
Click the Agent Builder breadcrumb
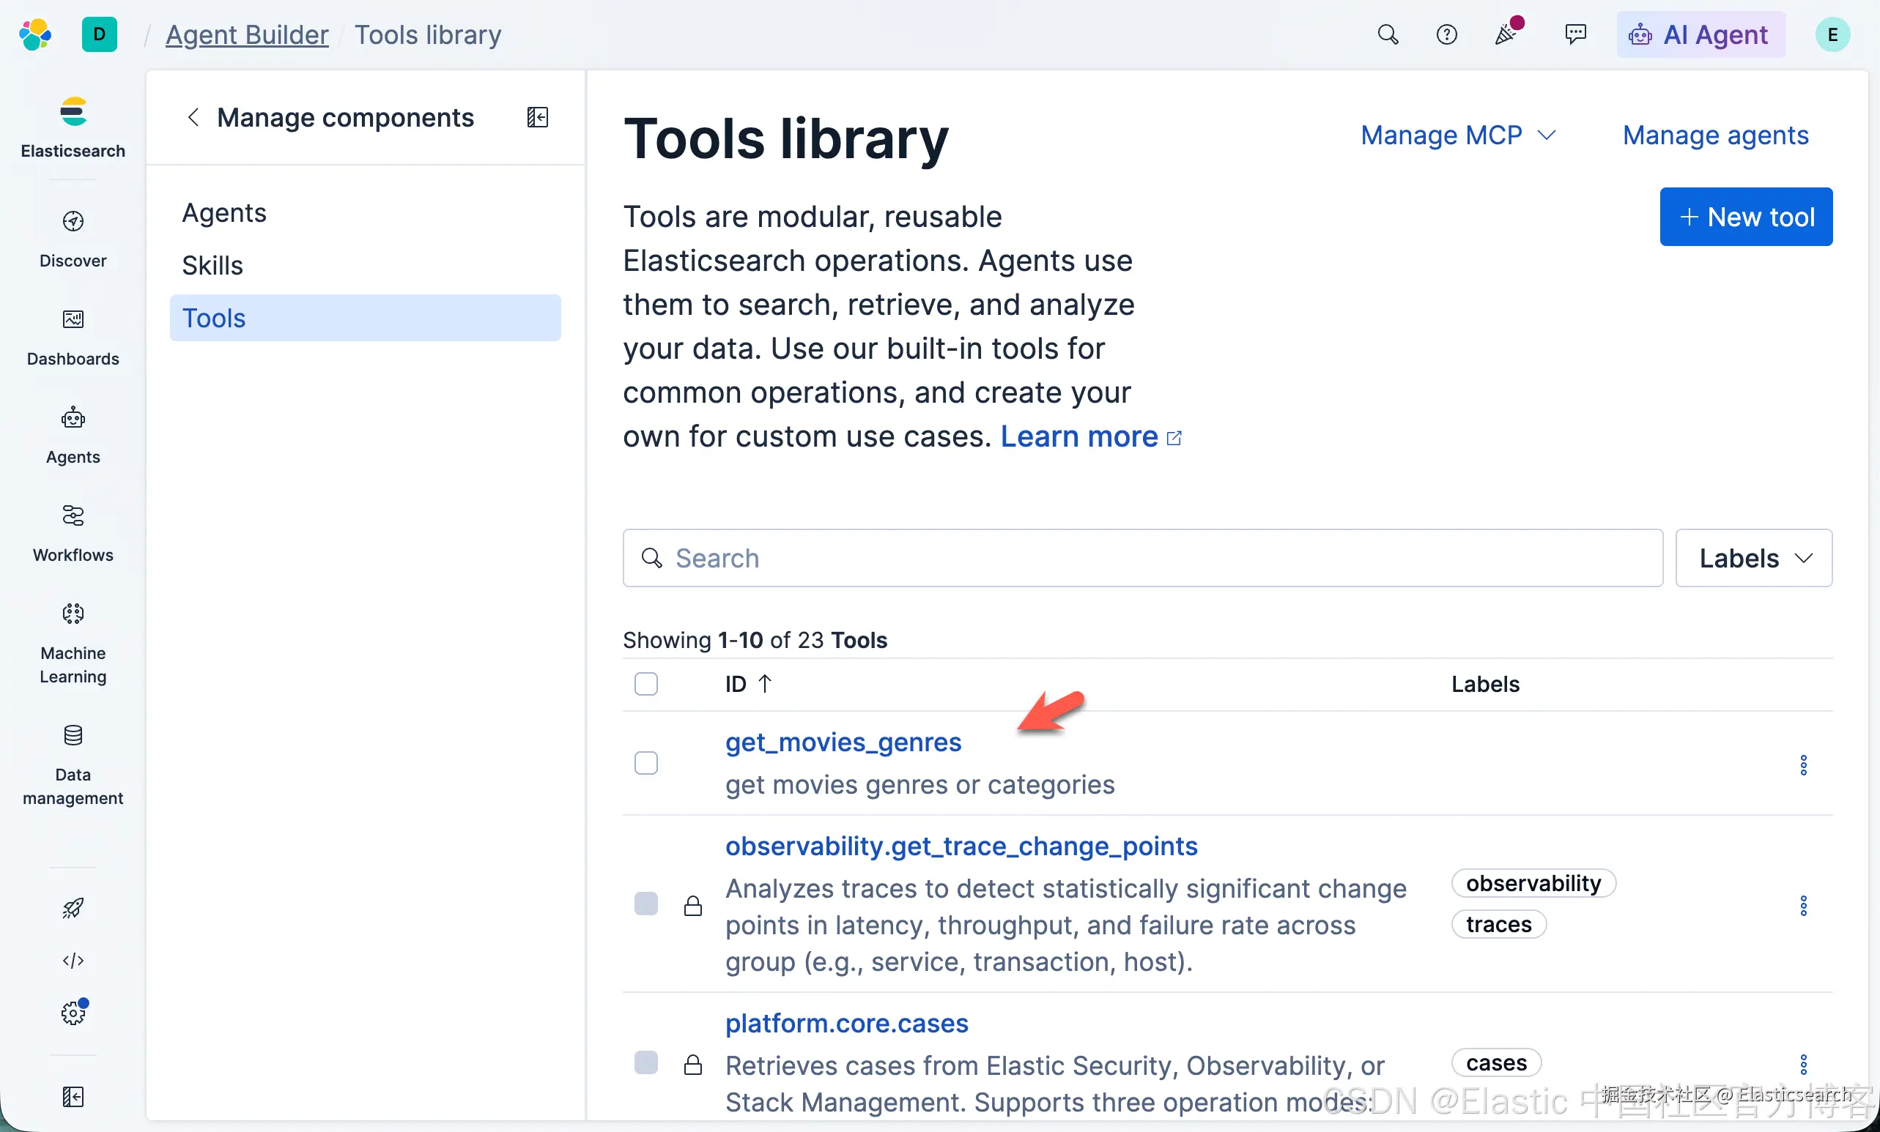coord(247,35)
